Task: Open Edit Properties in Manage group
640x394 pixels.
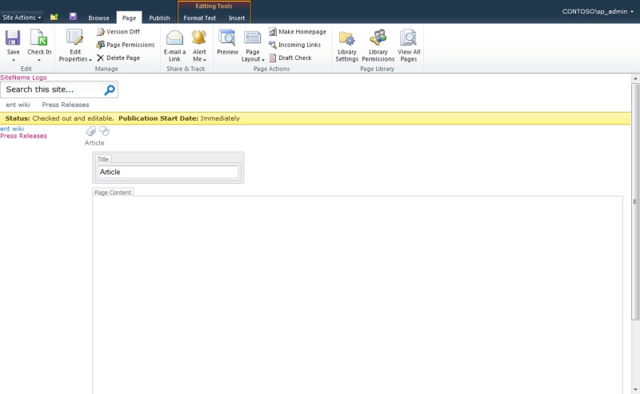Action: pos(75,46)
